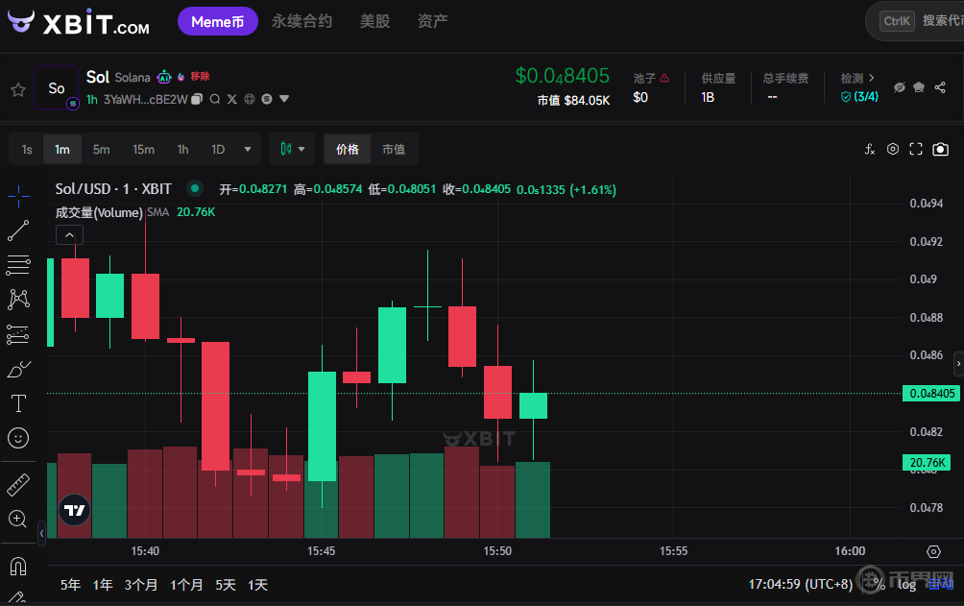Take a chart snapshot with camera icon
The width and height of the screenshot is (964, 606).
click(x=940, y=149)
